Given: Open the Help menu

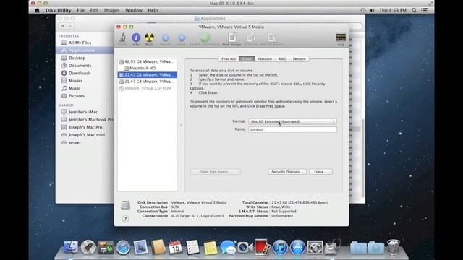Looking at the screenshot, I should coord(153,10).
